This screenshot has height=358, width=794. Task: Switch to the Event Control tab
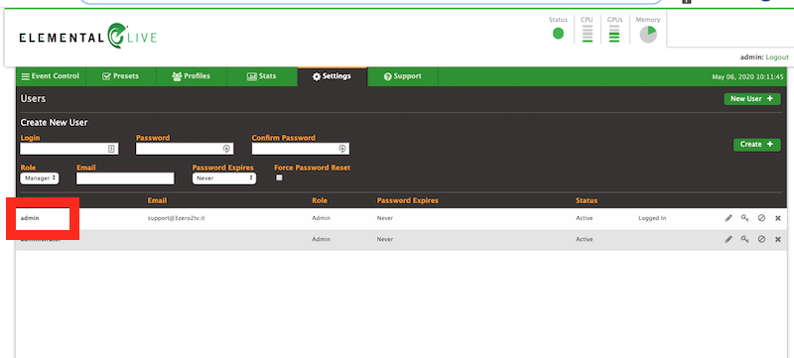51,76
